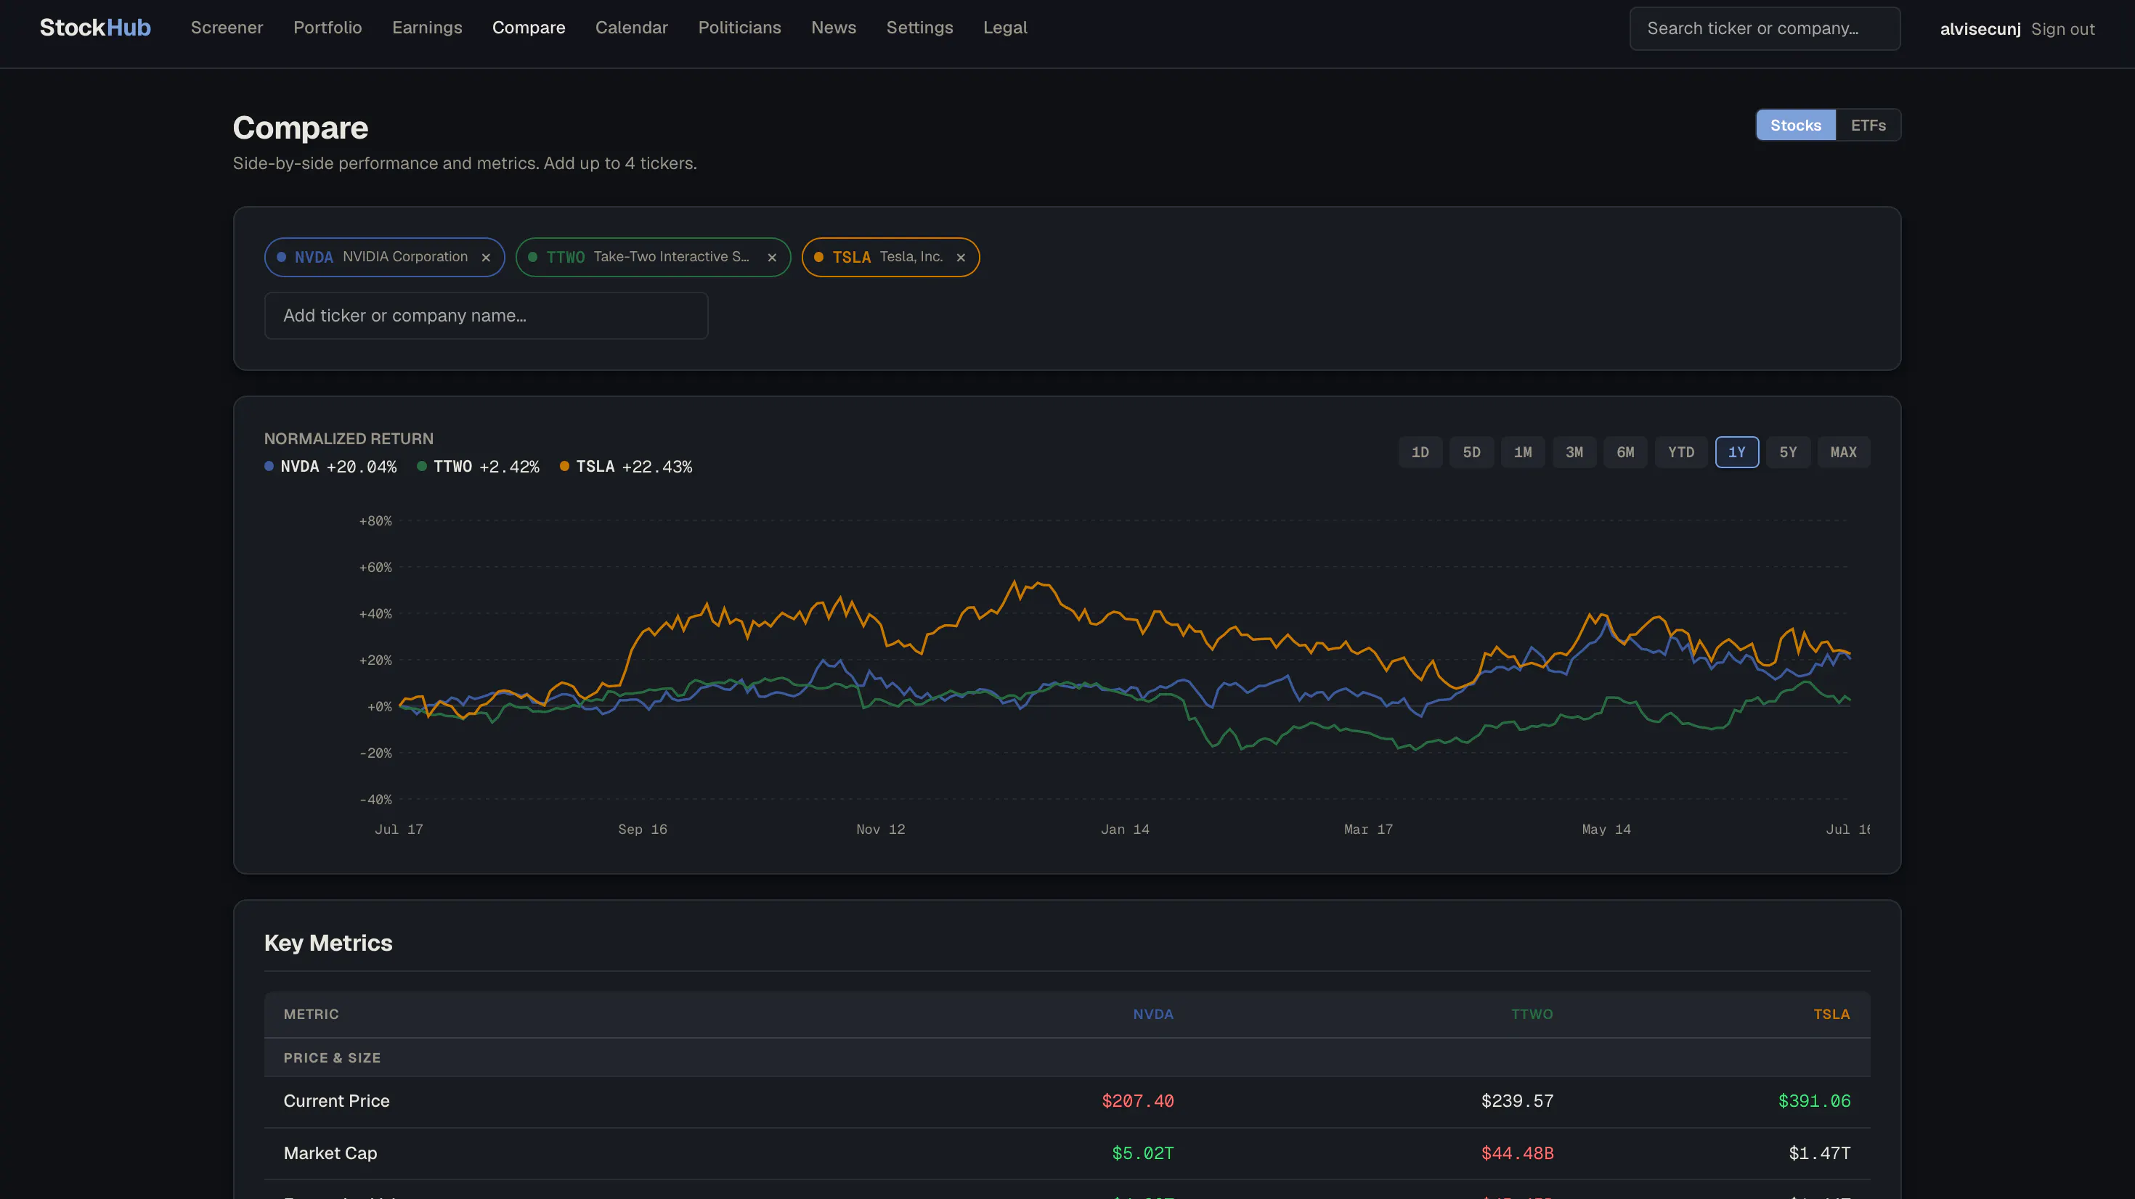This screenshot has height=1199, width=2135.
Task: Select the 5D chart range
Action: tap(1471, 452)
